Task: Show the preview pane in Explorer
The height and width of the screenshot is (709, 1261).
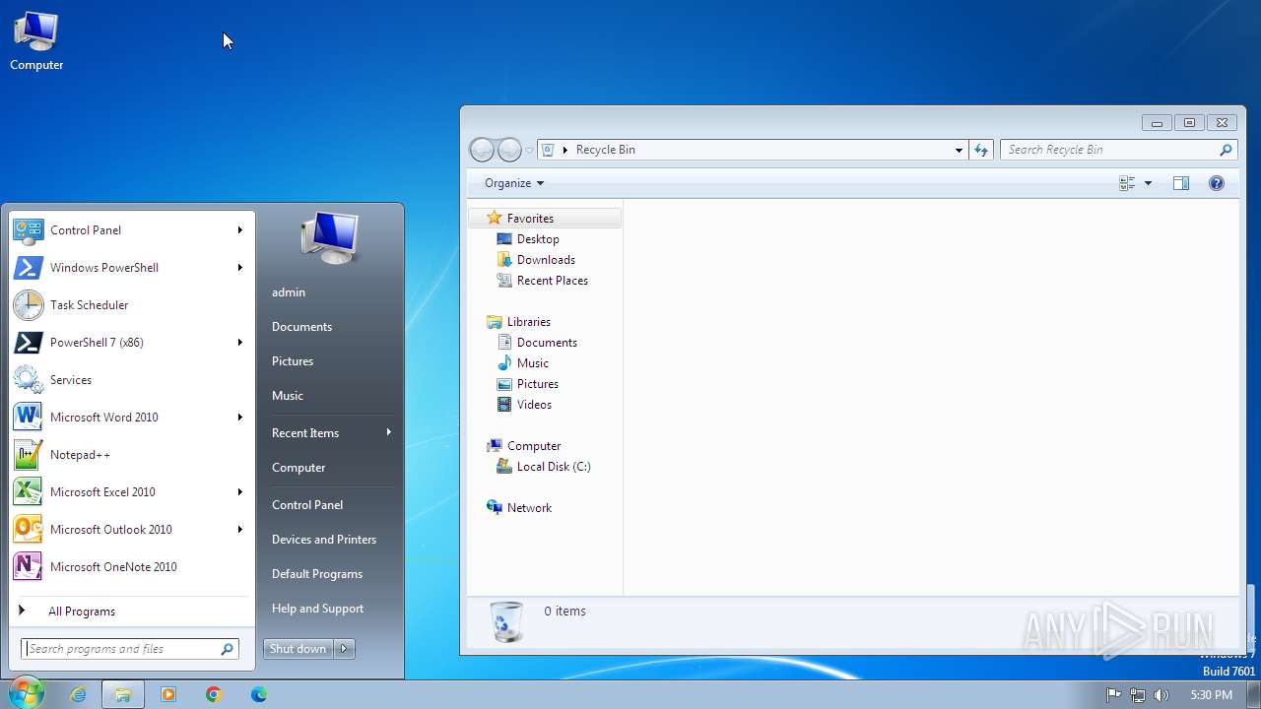Action: pos(1181,183)
